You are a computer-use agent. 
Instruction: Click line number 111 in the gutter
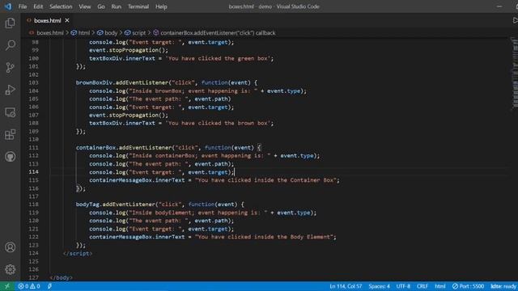[33, 147]
